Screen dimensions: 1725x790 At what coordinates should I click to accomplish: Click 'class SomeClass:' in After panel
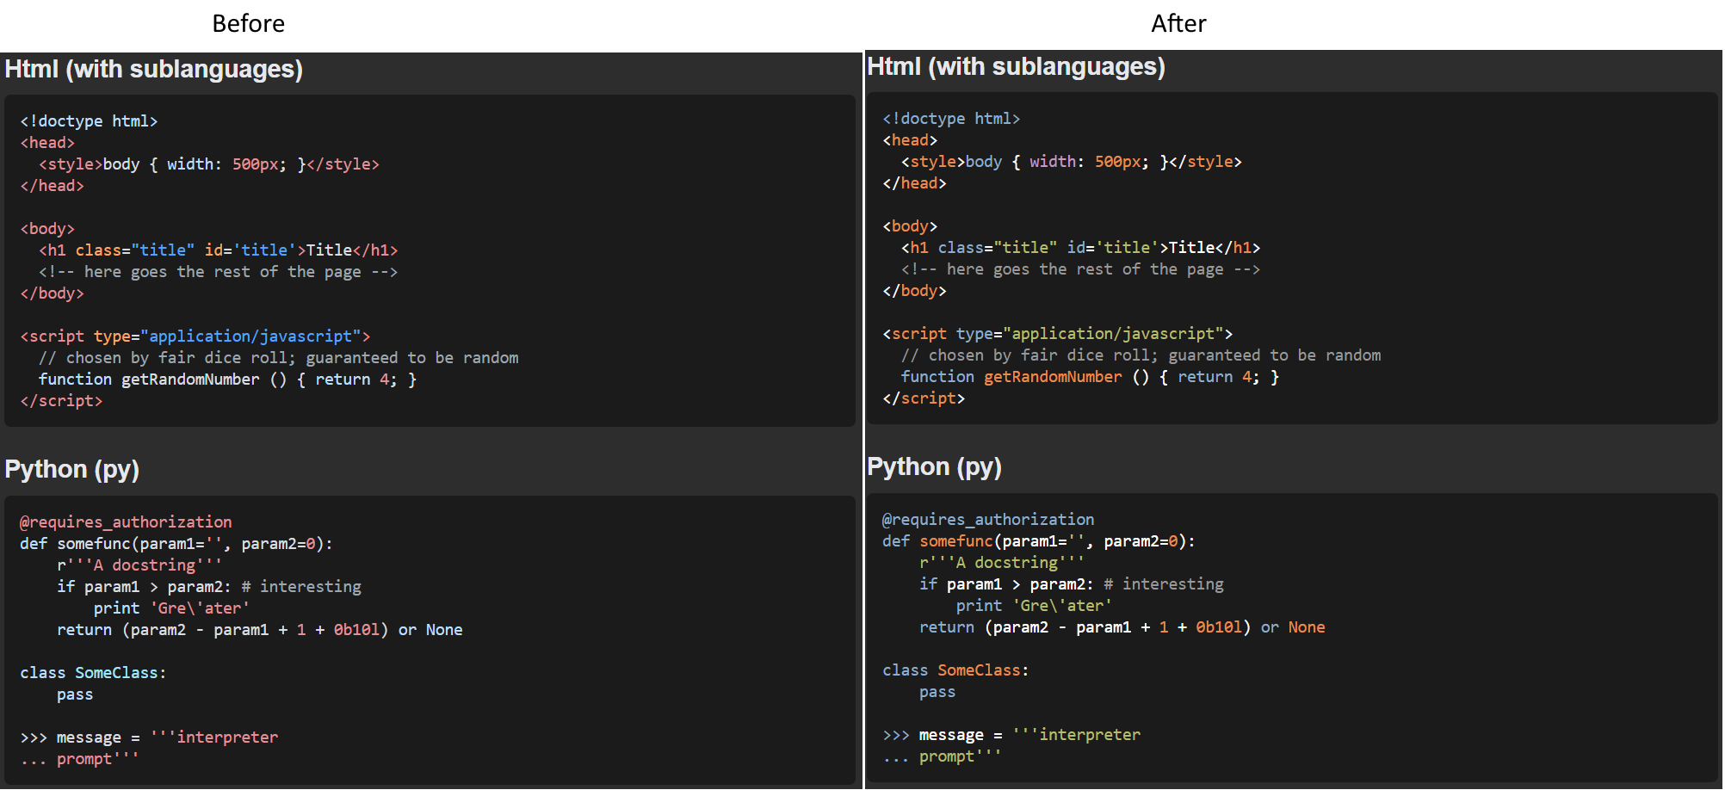[x=955, y=670]
